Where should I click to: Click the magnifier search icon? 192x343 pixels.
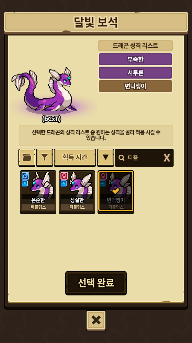pyautogui.click(x=122, y=158)
